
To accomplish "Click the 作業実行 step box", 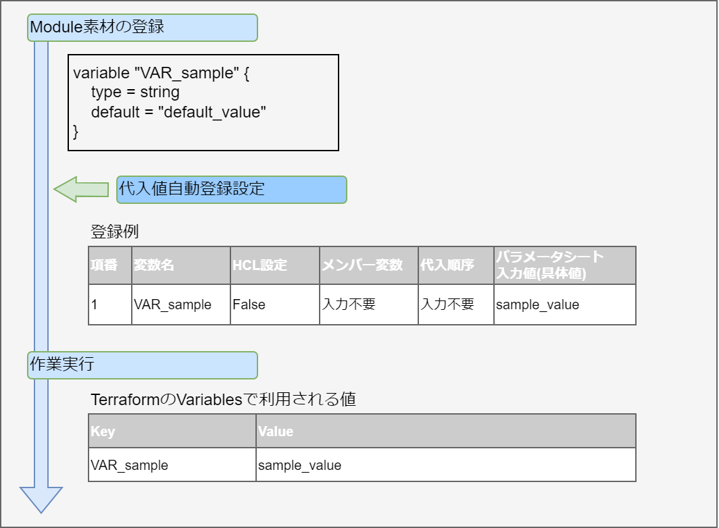I will tap(143, 365).
